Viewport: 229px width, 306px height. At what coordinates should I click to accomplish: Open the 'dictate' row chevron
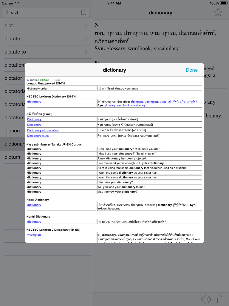(x=86, y=39)
